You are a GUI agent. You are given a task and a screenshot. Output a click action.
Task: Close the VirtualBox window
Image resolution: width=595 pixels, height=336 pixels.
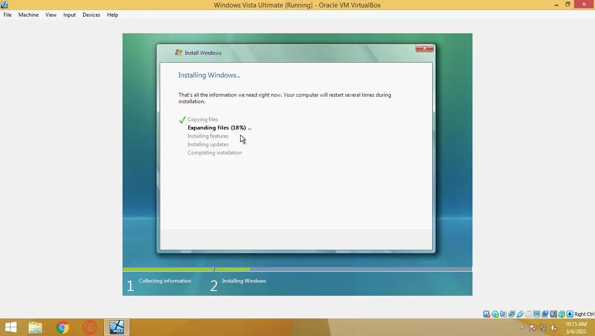584,5
